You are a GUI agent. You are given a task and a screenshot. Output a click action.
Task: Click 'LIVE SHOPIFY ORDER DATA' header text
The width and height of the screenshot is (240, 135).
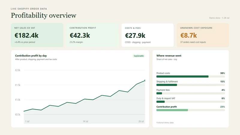pos(29,9)
